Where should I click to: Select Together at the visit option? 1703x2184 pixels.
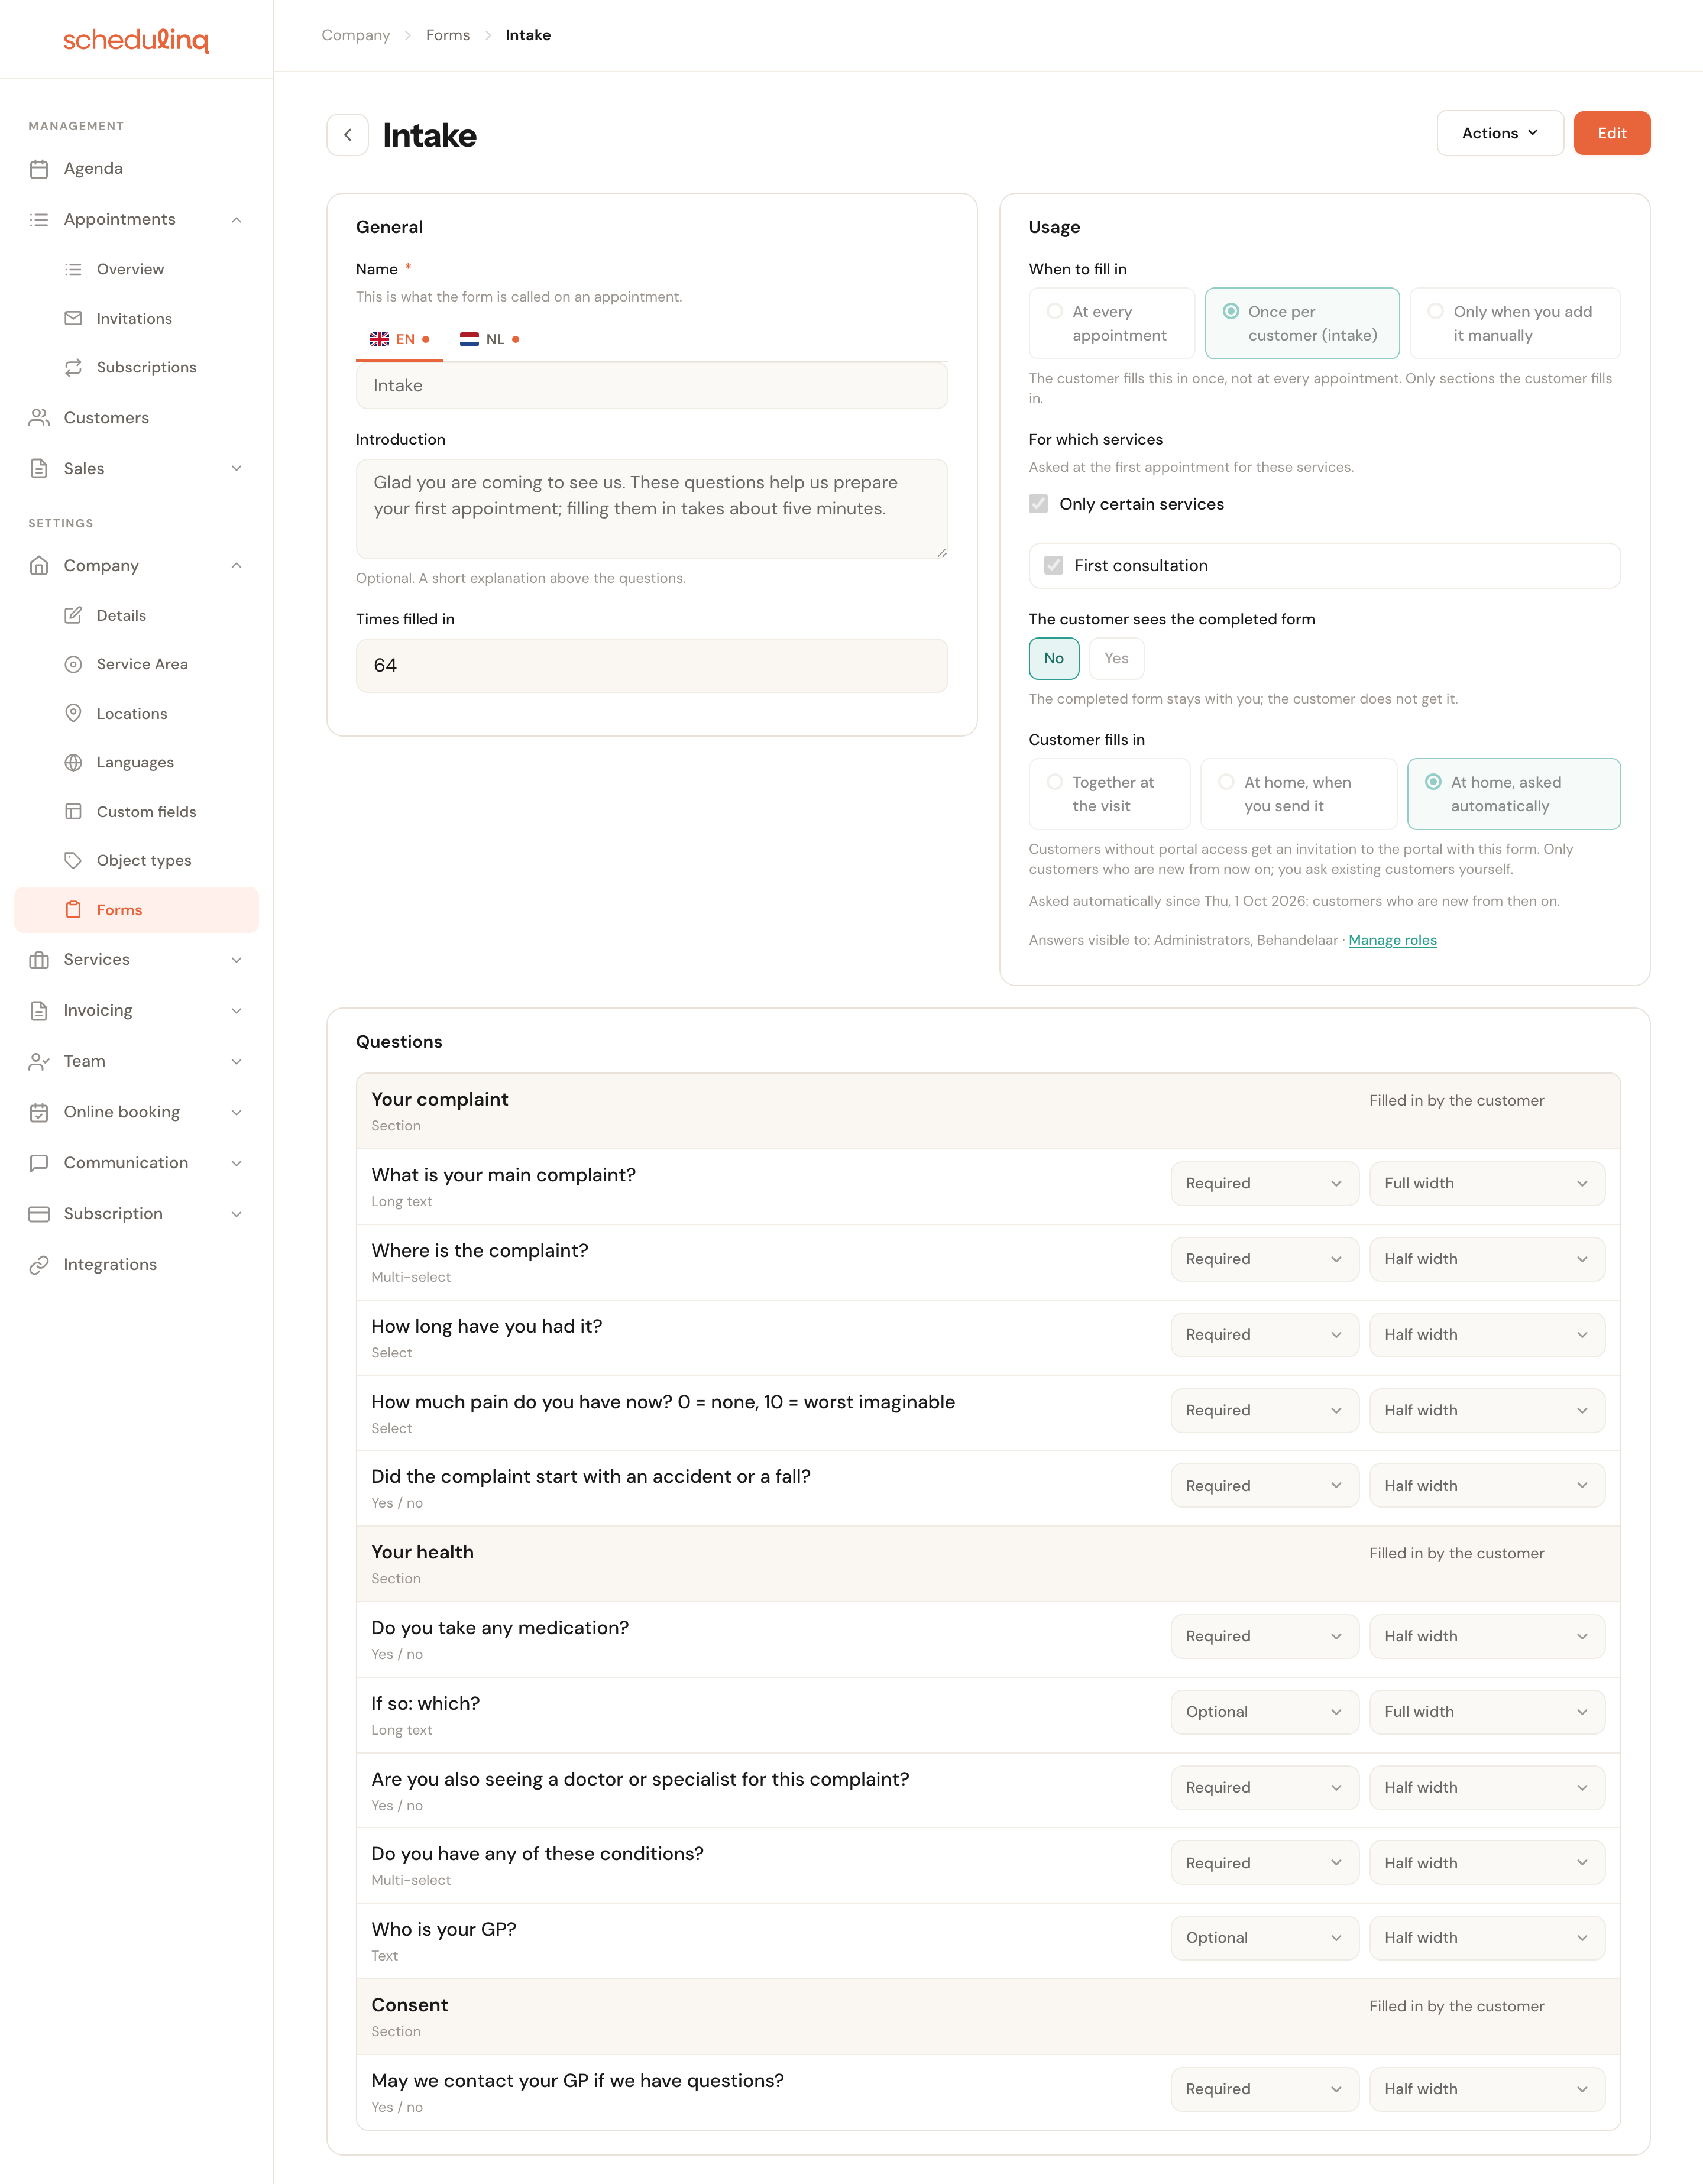[1110, 794]
